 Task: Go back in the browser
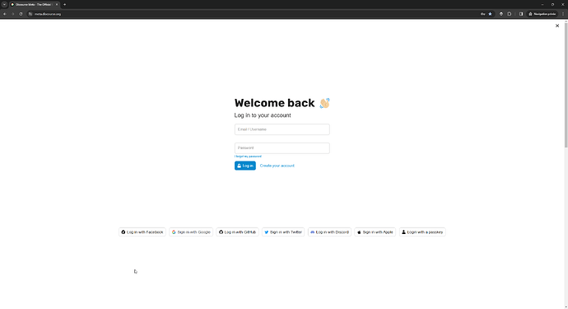click(5, 14)
